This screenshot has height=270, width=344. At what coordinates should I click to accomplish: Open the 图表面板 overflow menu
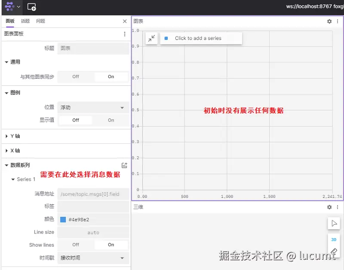coord(125,34)
